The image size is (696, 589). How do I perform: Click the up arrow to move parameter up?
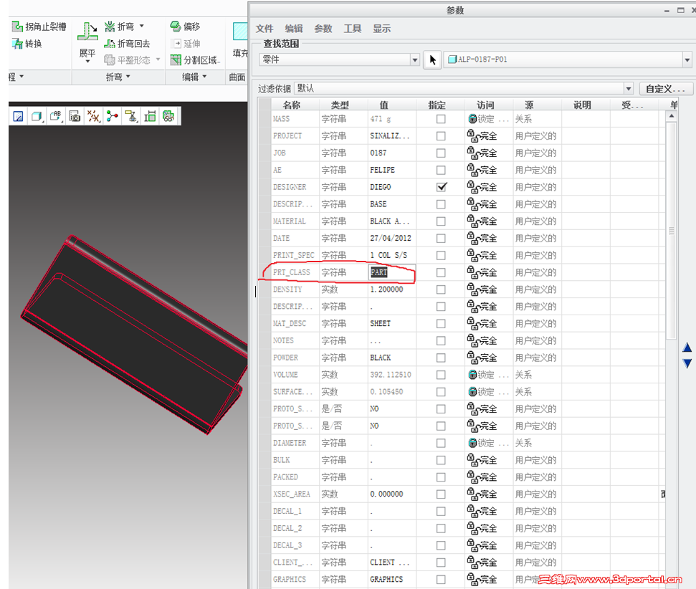[x=687, y=348]
